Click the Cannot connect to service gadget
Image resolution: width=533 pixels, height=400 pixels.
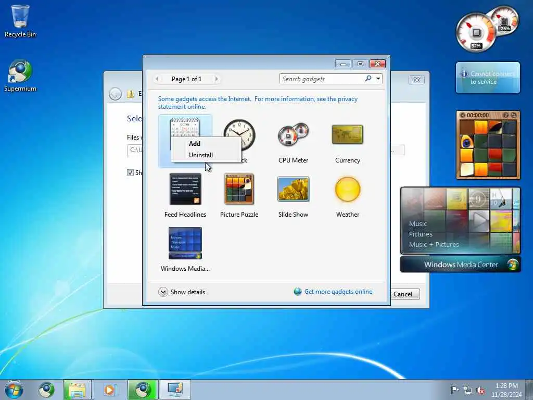[x=488, y=78]
